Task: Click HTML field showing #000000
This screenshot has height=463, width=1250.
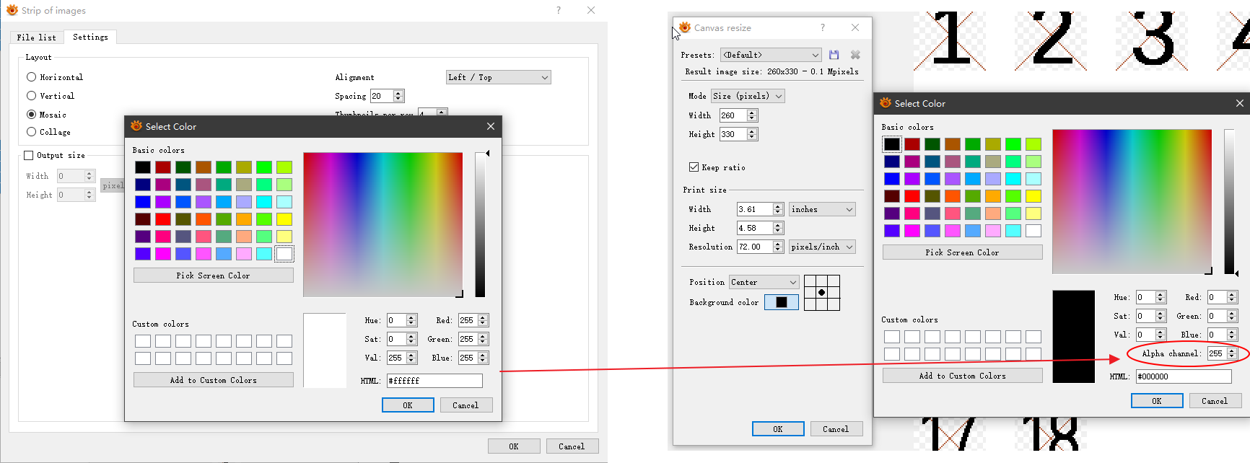Action: [1184, 376]
